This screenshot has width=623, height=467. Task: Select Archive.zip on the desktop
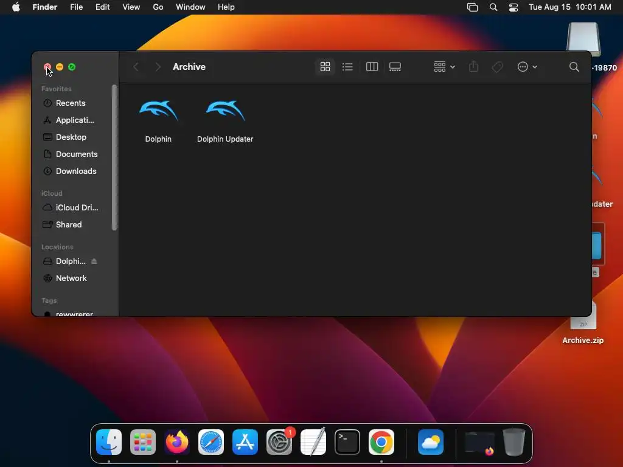583,322
